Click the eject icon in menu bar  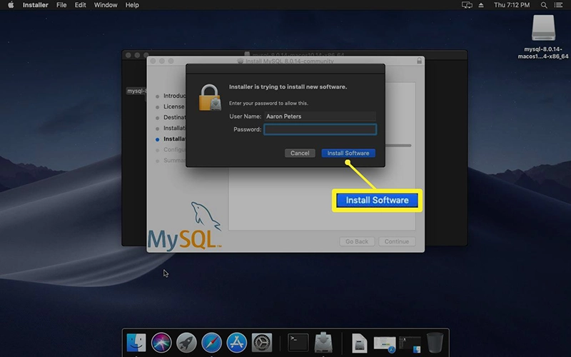tap(481, 5)
